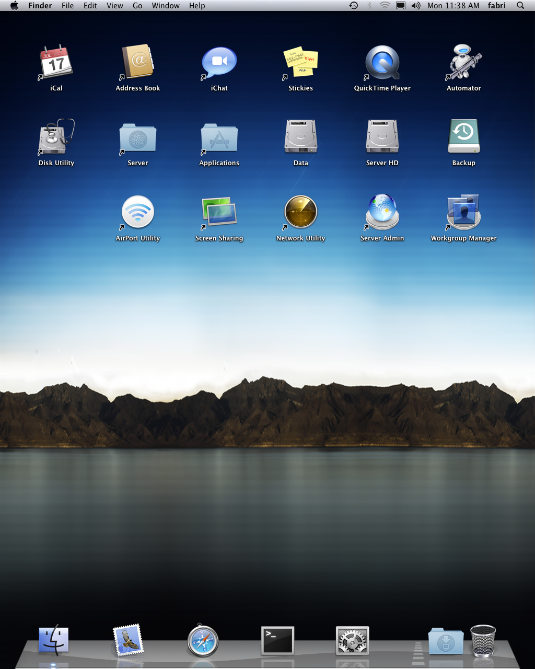Select the Disk Utility icon

56,137
